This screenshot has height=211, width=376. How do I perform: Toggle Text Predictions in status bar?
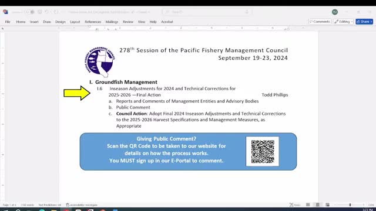click(49, 205)
